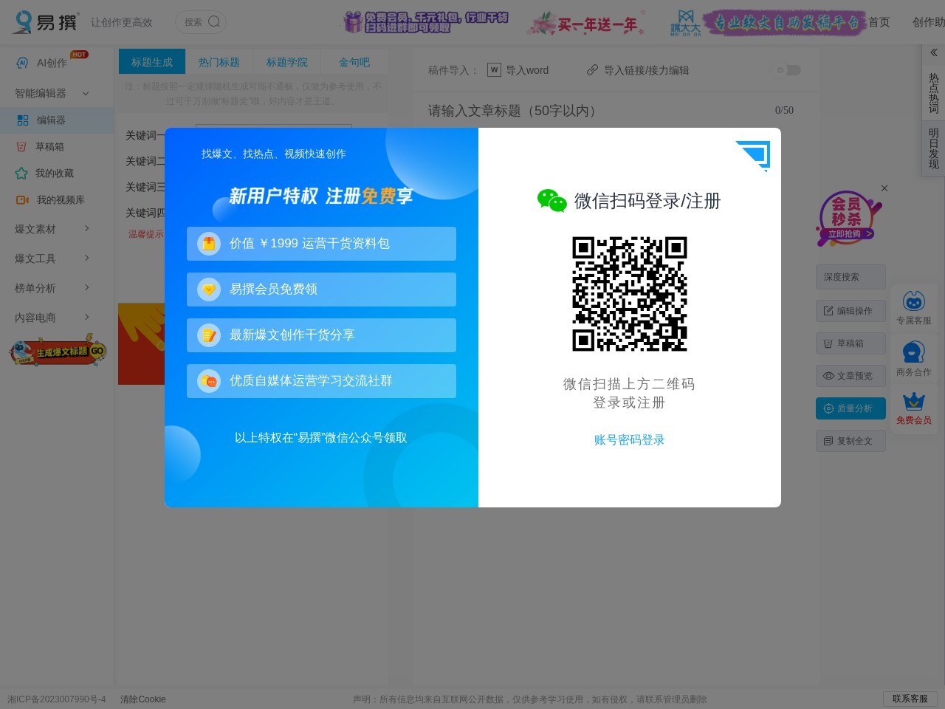Switch to the 热门标题 tab

tap(219, 62)
